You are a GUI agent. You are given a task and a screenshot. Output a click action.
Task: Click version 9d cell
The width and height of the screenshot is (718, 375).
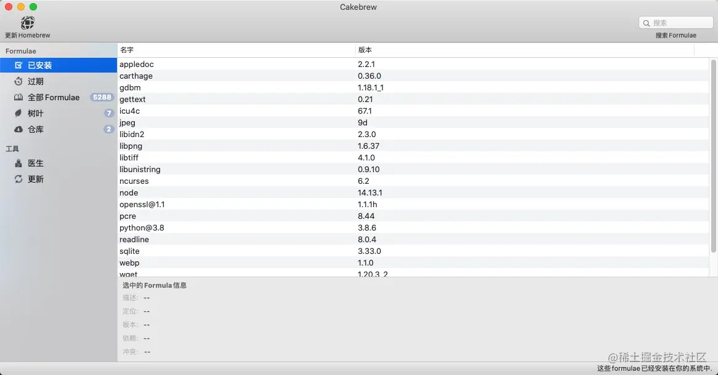[x=363, y=122]
